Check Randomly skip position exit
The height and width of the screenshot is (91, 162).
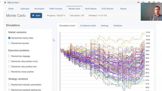click(9, 66)
